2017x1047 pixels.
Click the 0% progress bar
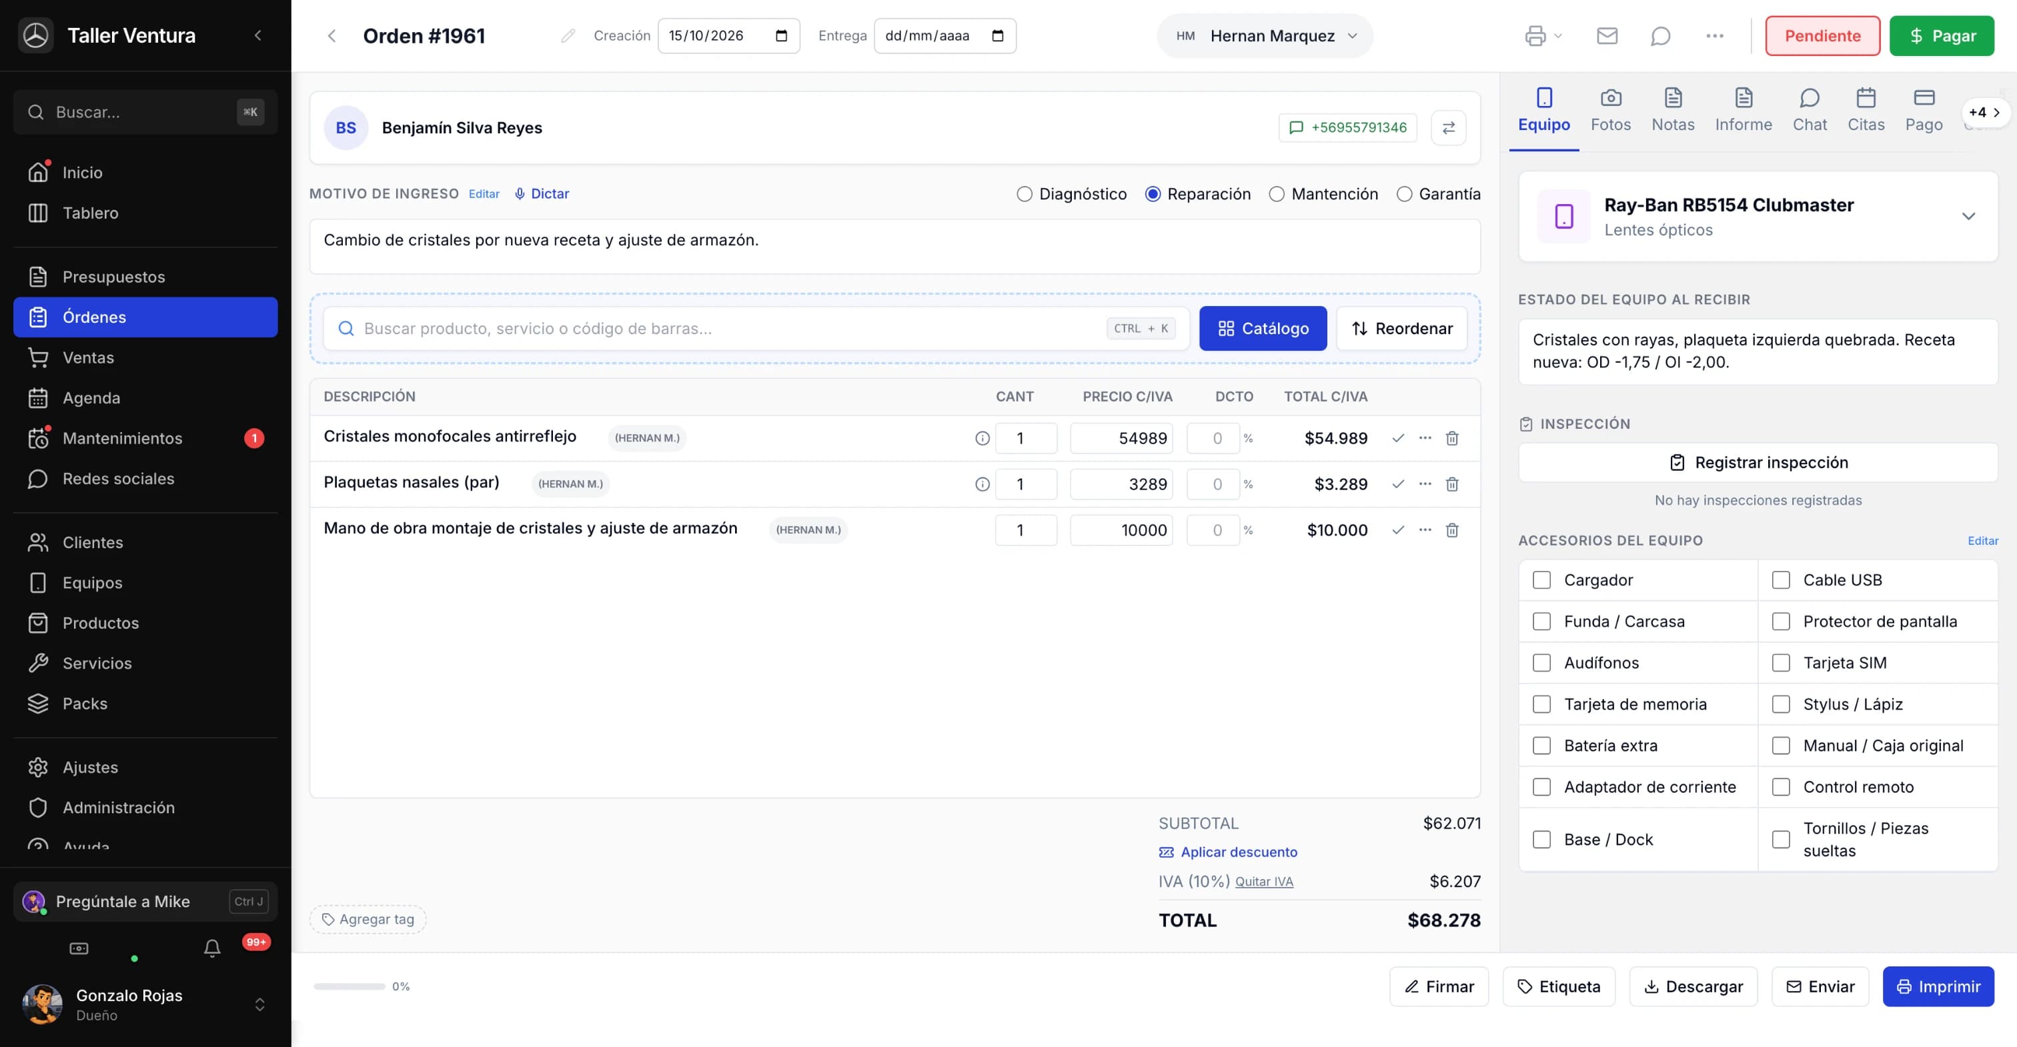[x=350, y=987]
